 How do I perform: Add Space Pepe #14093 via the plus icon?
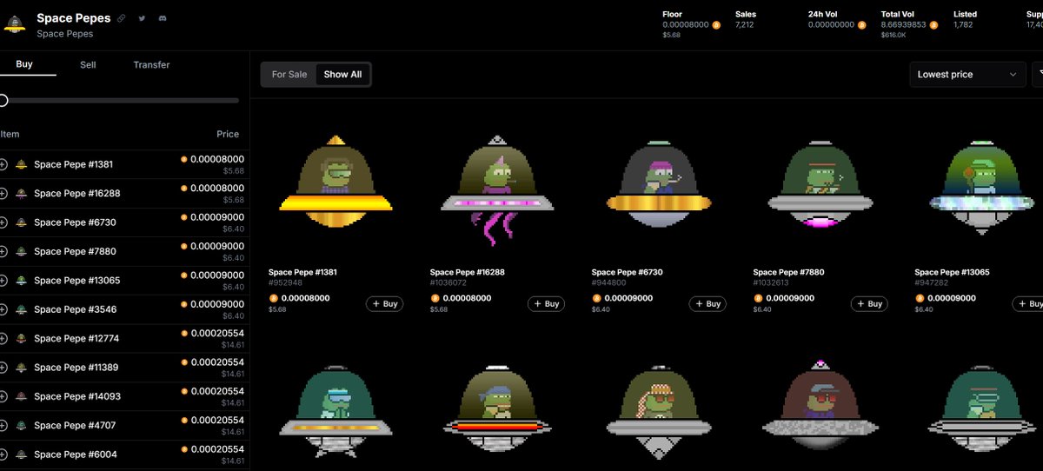tap(3, 396)
